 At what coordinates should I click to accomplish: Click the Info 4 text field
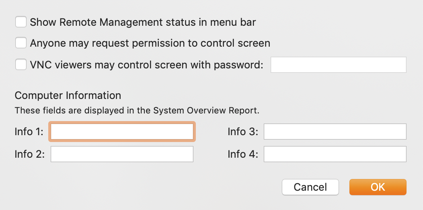click(335, 154)
